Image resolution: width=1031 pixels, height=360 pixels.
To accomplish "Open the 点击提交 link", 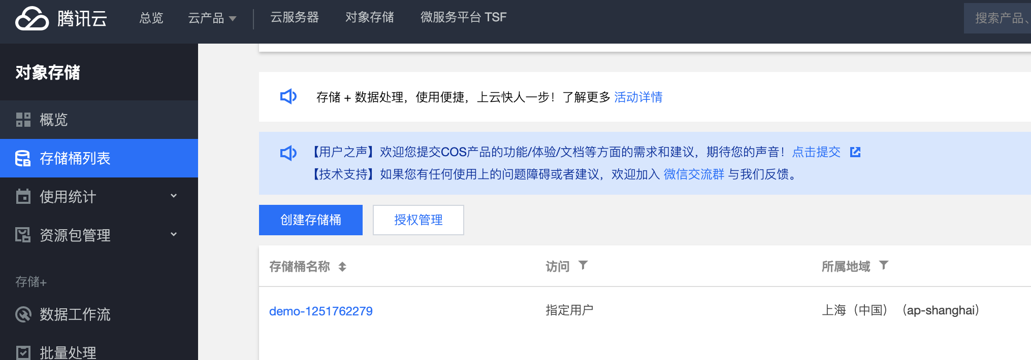I will click(x=817, y=152).
